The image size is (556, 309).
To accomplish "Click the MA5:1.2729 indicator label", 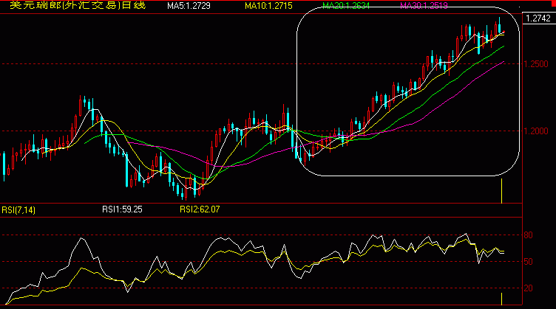I will pos(189,6).
